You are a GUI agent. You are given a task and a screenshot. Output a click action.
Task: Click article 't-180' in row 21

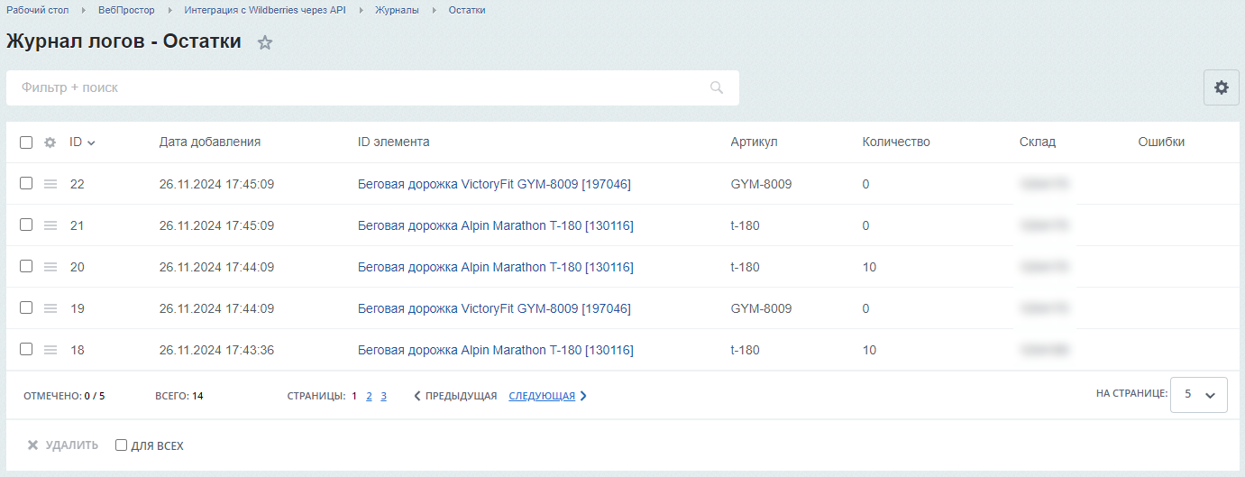(x=746, y=225)
